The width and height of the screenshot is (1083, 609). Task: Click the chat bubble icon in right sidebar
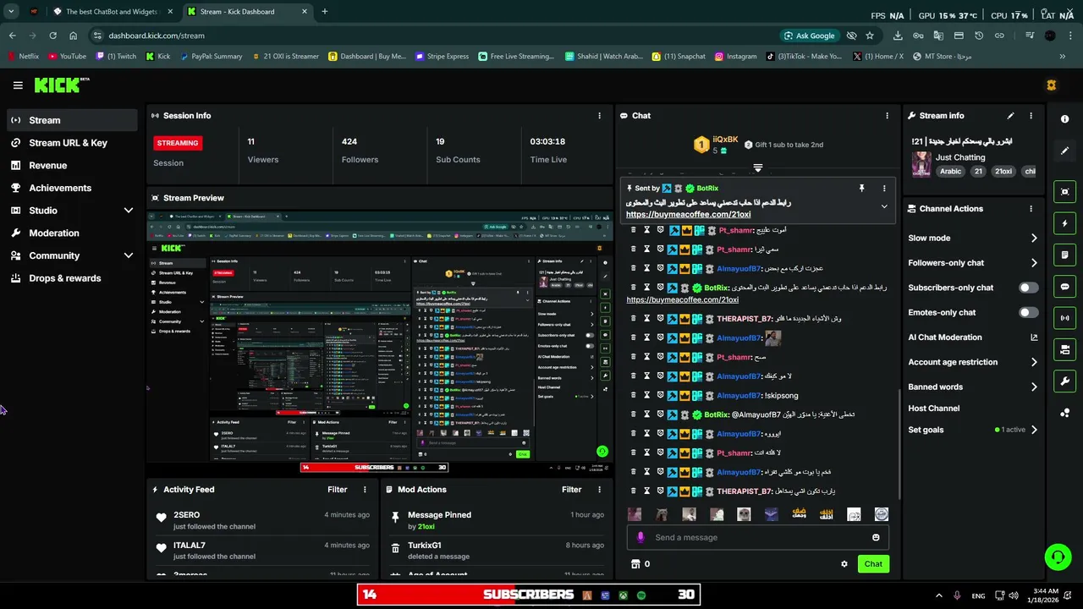[x=1065, y=287]
